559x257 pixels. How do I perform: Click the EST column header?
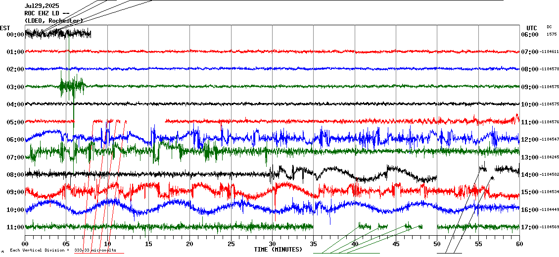pos(5,28)
